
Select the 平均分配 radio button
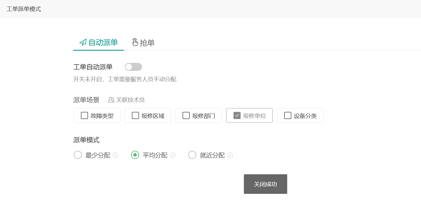tap(135, 155)
